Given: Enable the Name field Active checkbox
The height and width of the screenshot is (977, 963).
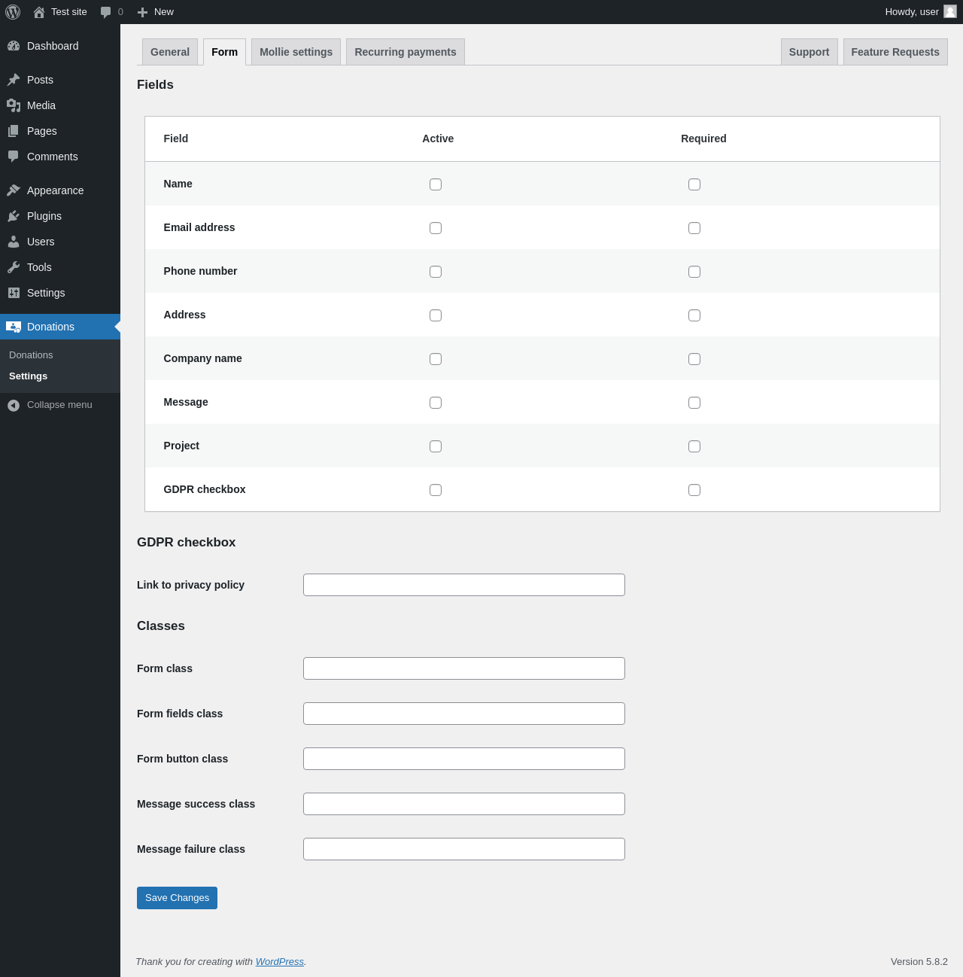Looking at the screenshot, I should pos(436,184).
